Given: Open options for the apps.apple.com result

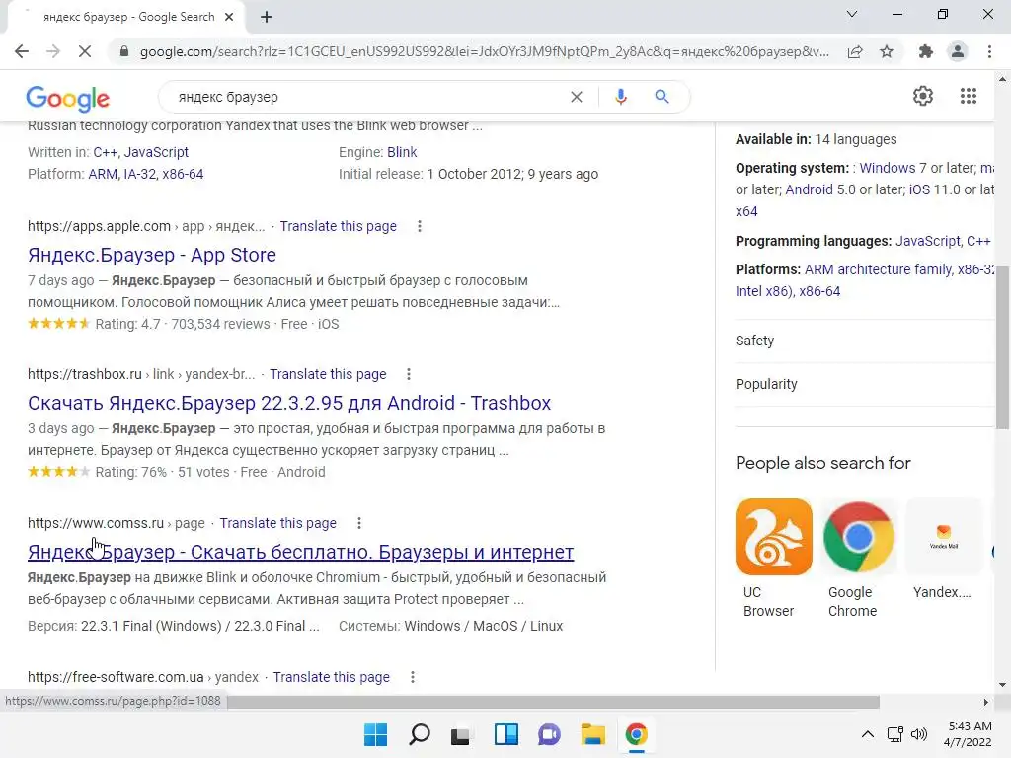Looking at the screenshot, I should (x=419, y=226).
